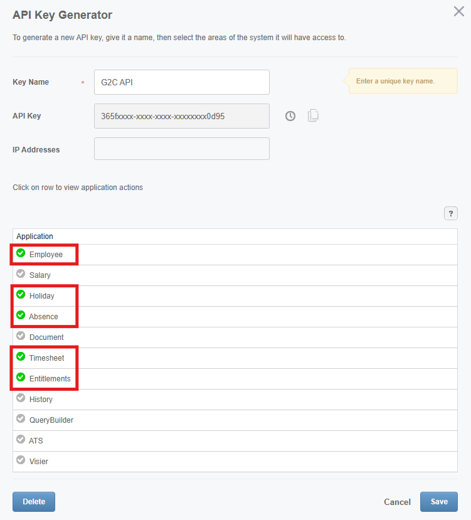
Task: Copy the API key with the clipboard icon
Action: click(x=313, y=115)
